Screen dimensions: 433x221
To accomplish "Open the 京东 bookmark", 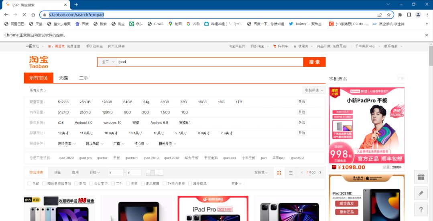I will [136, 24].
